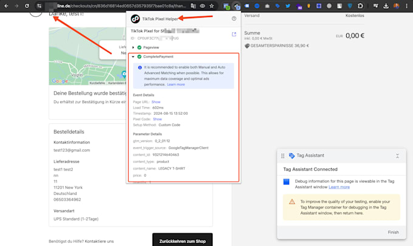
Task: Click the content_name value LEGACY T-SHIRT
Action: (172, 168)
